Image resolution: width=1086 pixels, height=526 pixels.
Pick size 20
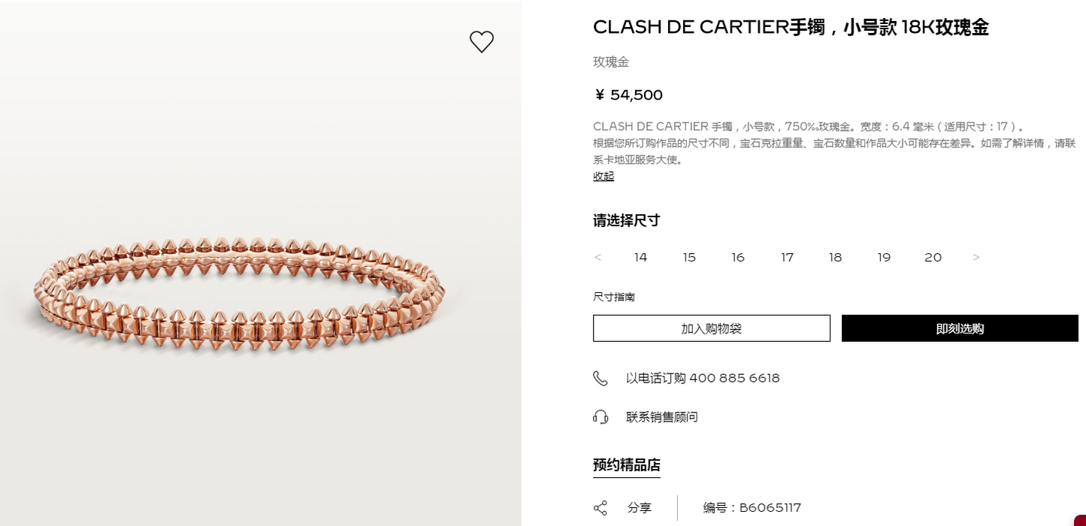[x=933, y=257]
